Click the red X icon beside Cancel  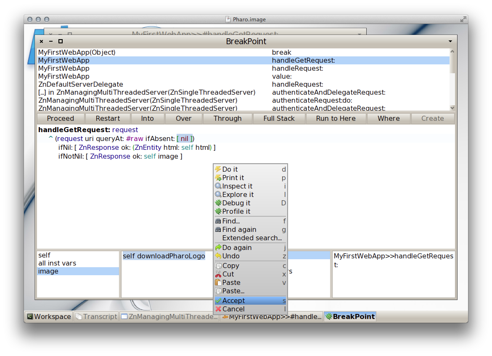218,309
